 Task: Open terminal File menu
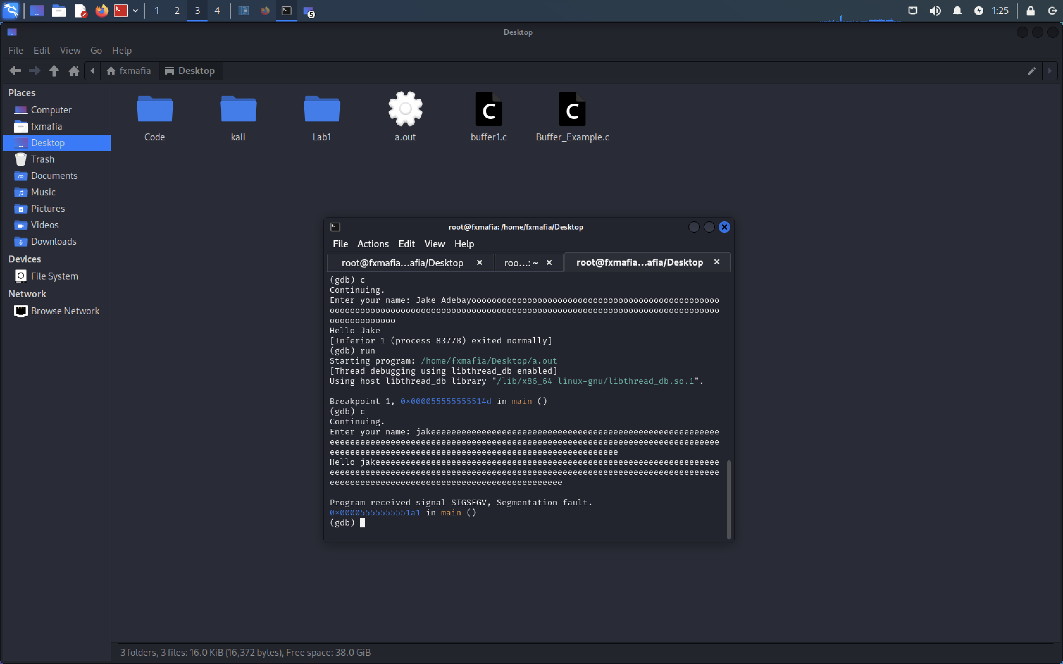tap(340, 244)
